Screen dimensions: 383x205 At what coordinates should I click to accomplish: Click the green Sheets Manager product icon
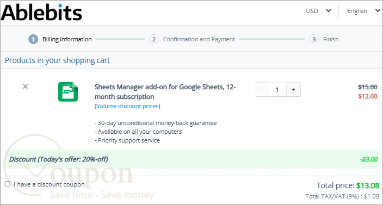[x=68, y=92]
